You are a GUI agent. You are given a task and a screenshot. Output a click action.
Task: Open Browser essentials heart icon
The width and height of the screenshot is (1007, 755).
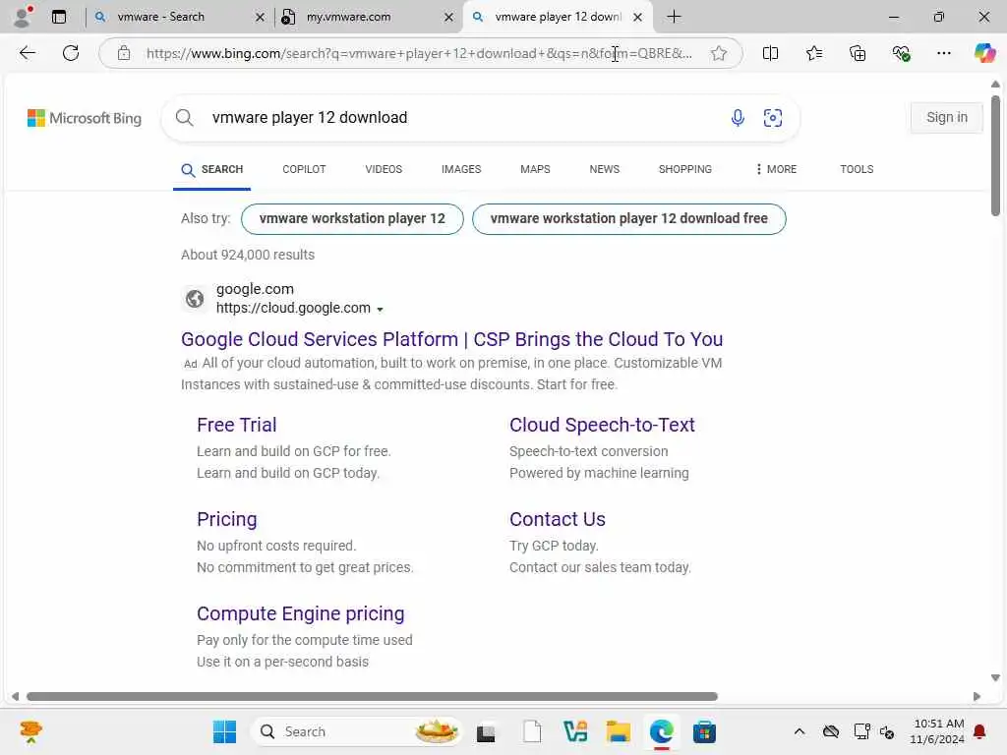pos(901,53)
